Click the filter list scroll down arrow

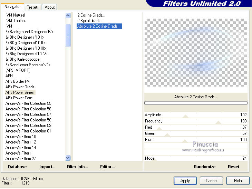coord(68,158)
